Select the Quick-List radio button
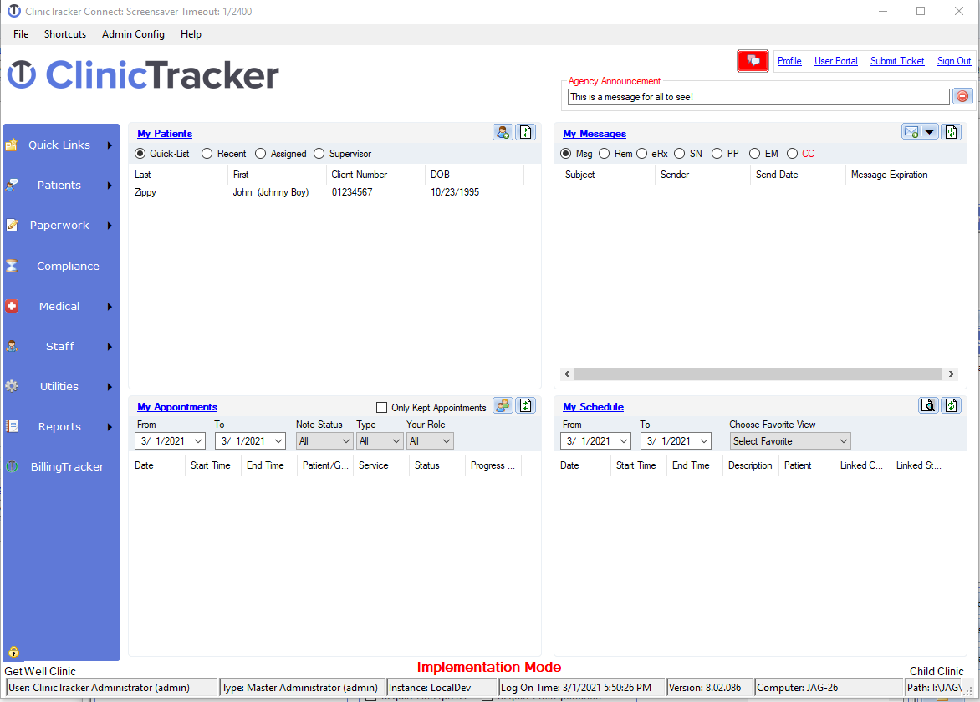 point(140,154)
